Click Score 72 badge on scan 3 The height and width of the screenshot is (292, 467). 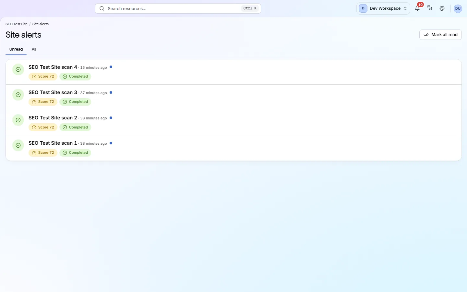43,102
